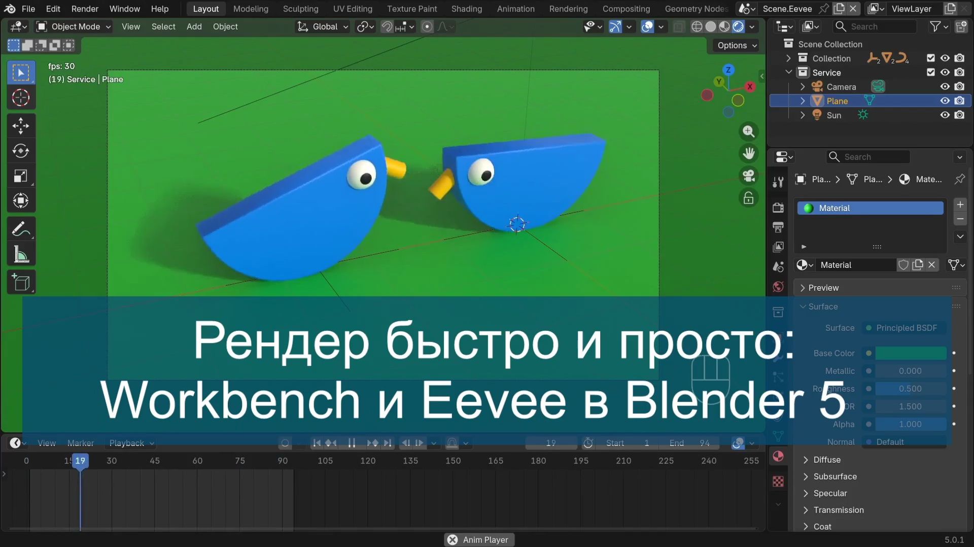Open the Object Mode dropdown
The width and height of the screenshot is (974, 547).
pos(74,27)
